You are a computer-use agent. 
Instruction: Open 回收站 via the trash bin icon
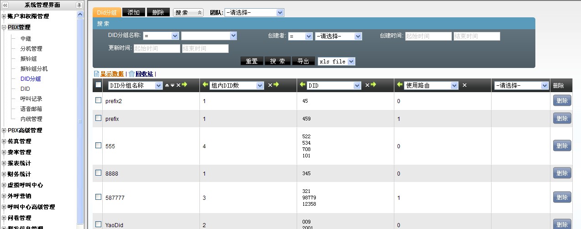131,74
